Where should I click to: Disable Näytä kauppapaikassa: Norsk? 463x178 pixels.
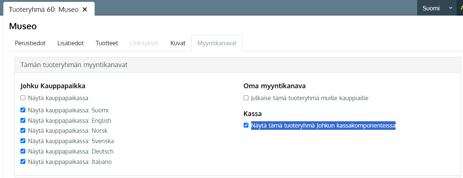[x=23, y=131]
